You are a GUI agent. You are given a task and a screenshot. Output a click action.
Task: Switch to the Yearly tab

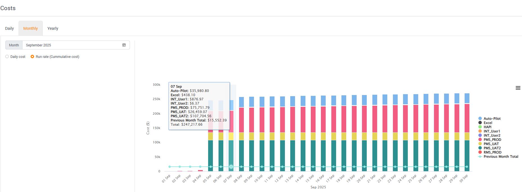point(53,28)
